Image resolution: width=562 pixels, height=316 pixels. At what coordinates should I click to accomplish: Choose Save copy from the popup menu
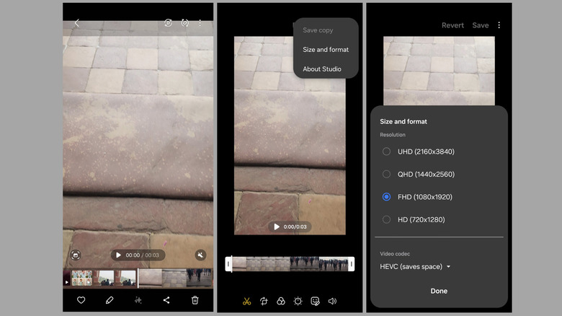318,30
